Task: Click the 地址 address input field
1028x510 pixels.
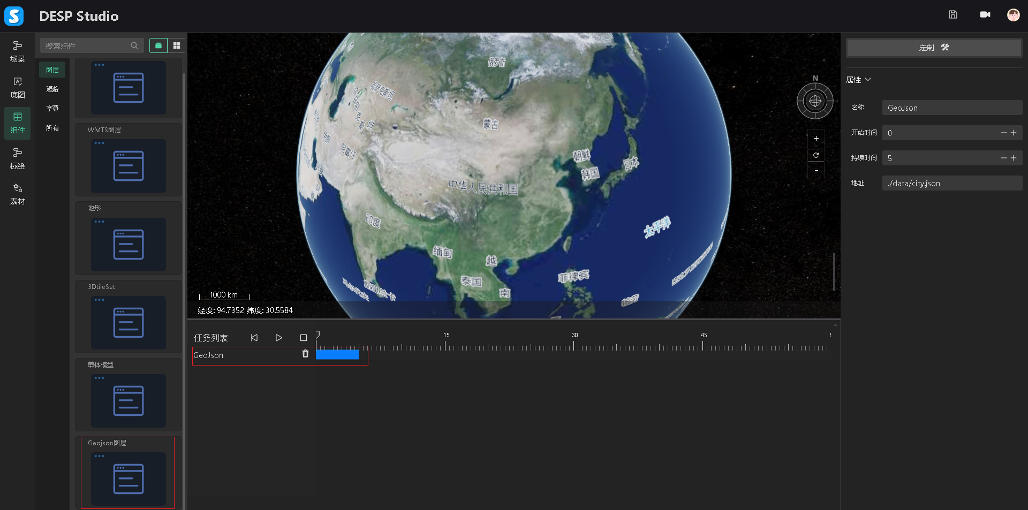Action: click(x=951, y=184)
